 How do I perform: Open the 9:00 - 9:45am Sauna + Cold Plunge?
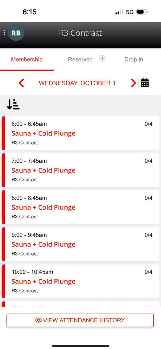pyautogui.click(x=80, y=244)
